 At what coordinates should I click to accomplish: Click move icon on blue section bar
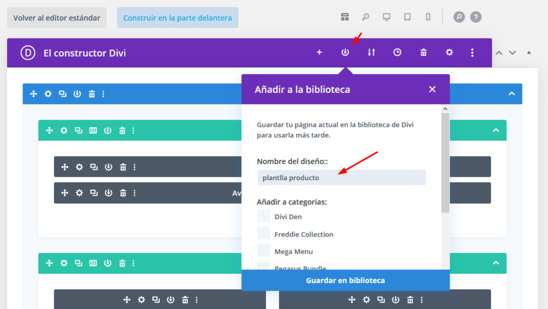[x=34, y=94]
